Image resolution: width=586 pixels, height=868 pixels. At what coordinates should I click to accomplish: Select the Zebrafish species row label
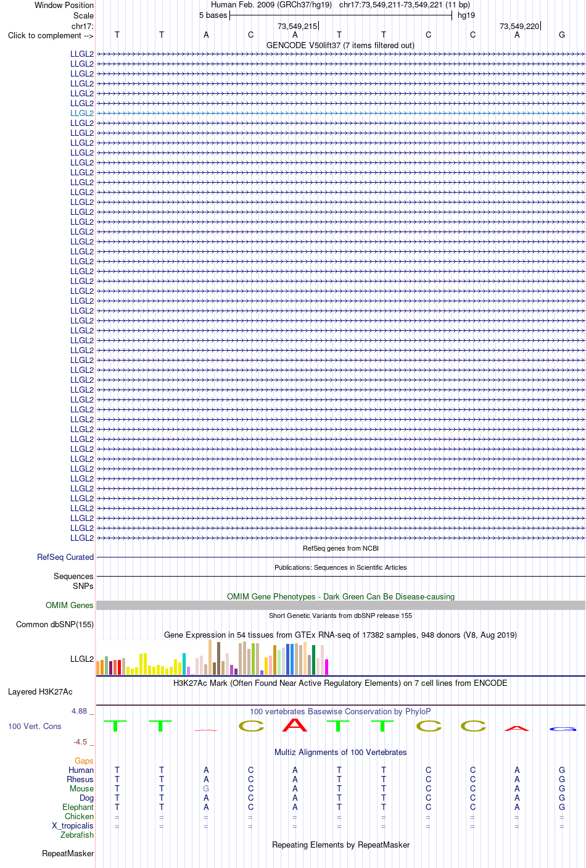[x=77, y=835]
